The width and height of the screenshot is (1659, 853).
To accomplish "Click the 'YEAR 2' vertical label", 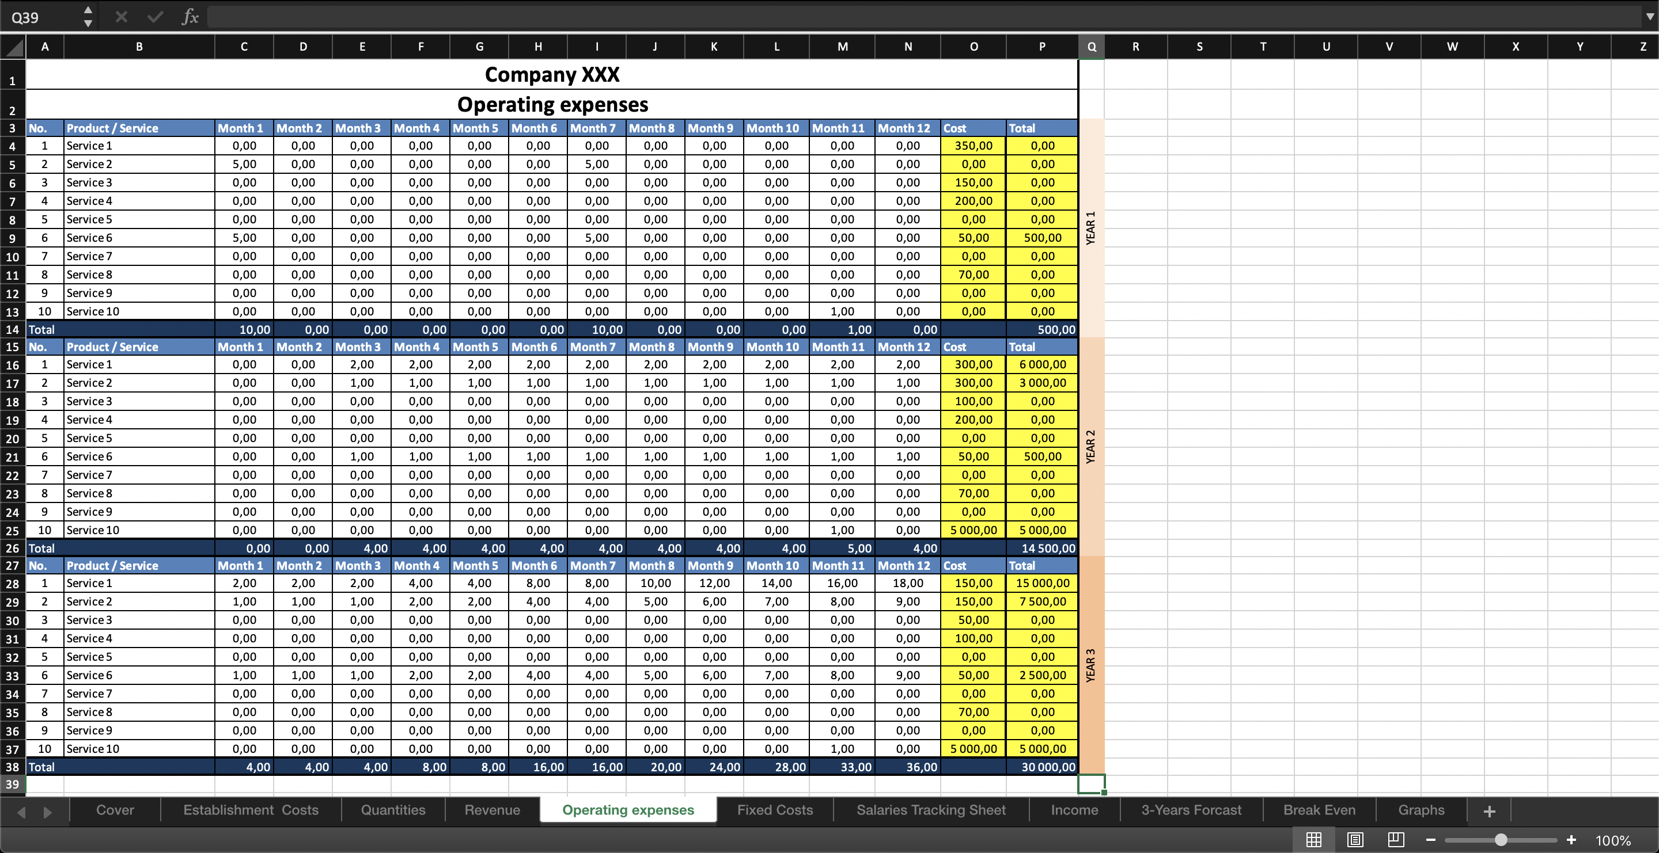I will tap(1091, 447).
